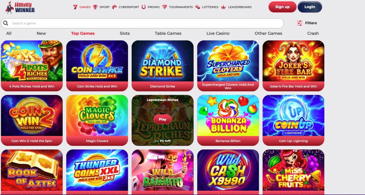Open the Crash games tab
Screen dimensions: 365x195
[x=313, y=33]
